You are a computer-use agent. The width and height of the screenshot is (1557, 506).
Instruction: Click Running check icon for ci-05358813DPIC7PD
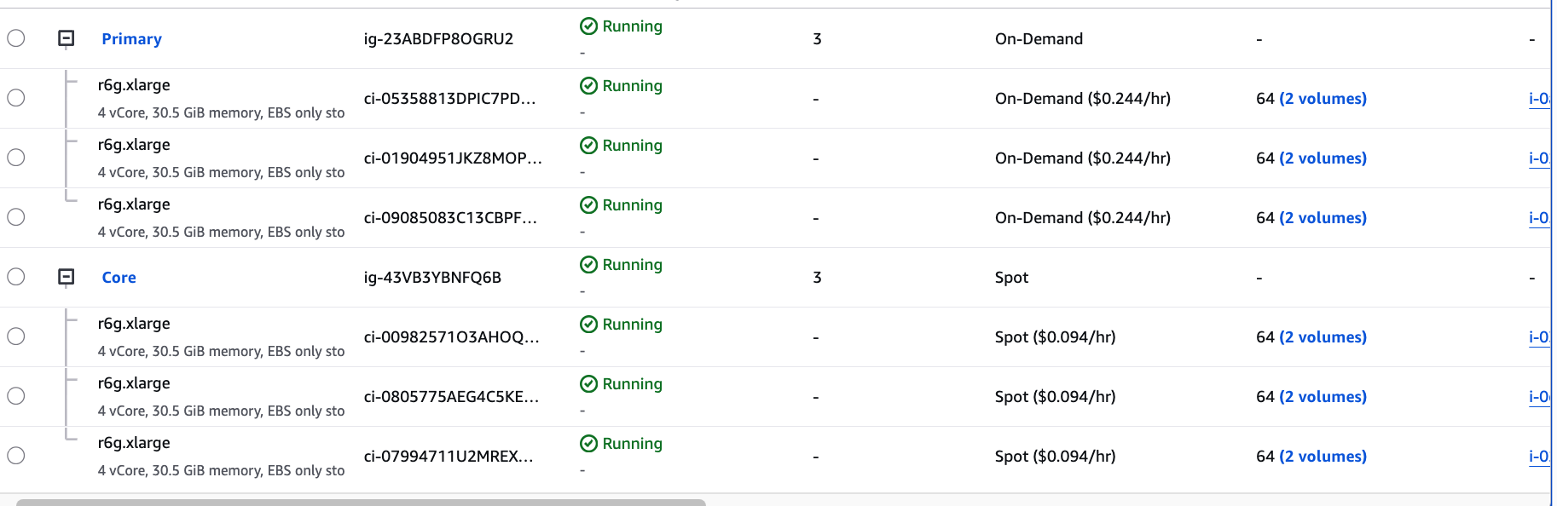pyautogui.click(x=588, y=86)
